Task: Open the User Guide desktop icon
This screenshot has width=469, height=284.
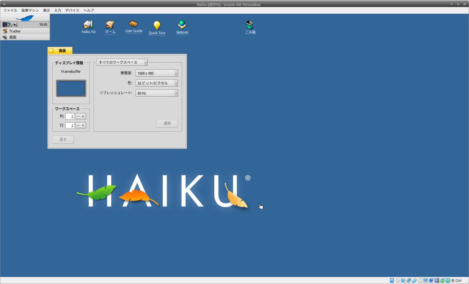Action: coord(133,24)
